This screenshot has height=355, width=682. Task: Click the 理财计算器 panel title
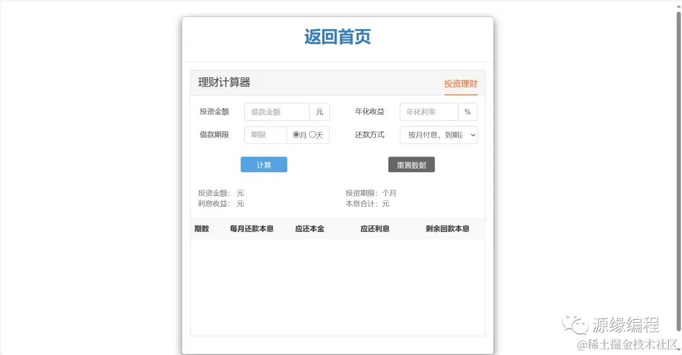click(224, 83)
